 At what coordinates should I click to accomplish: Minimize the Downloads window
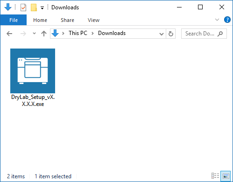(x=179, y=7)
